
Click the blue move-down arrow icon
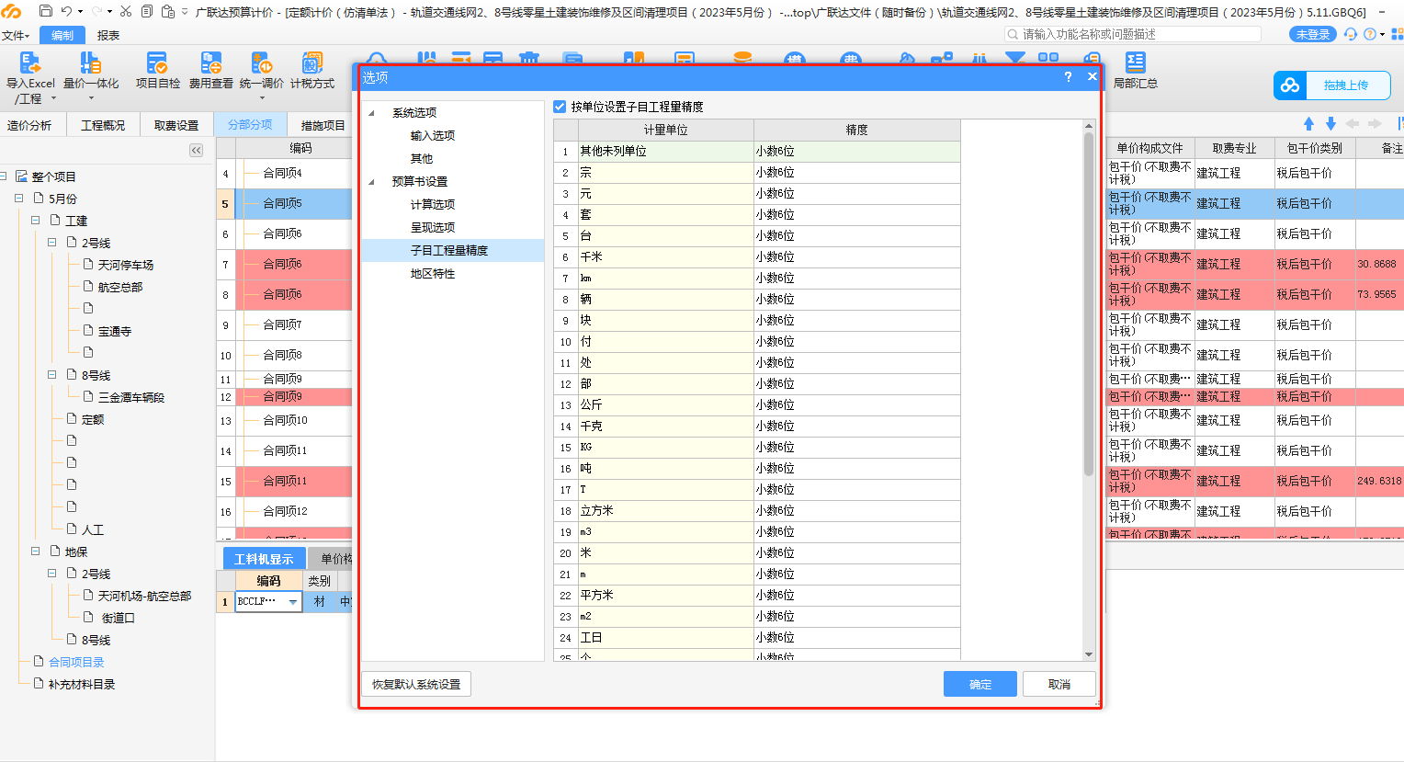[x=1330, y=123]
